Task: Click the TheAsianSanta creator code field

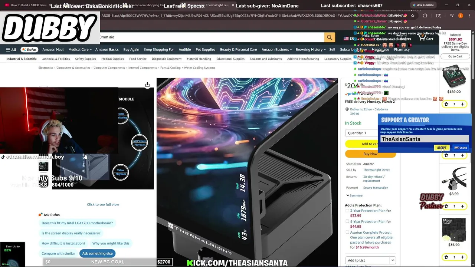Action: click(x=425, y=139)
